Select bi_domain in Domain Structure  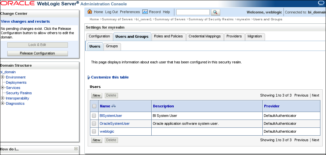[8, 72]
